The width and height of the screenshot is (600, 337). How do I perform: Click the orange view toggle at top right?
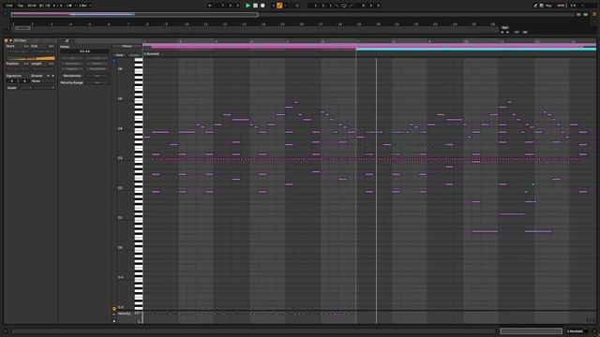coord(594,14)
